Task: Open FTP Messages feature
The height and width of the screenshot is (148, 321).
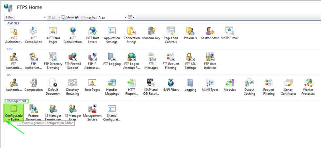Action: 151,61
